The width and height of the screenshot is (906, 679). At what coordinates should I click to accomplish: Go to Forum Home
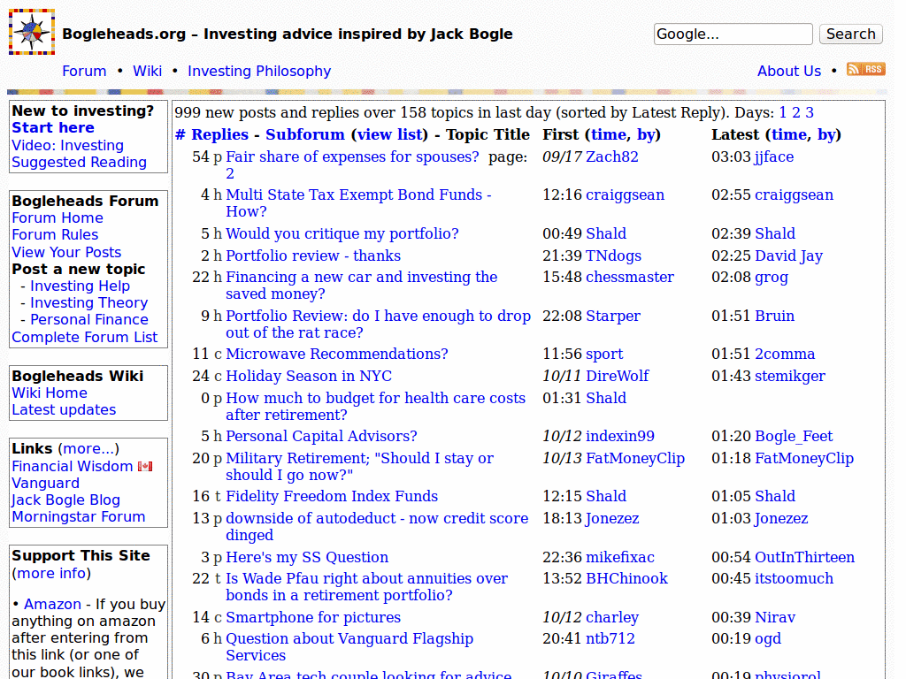[x=58, y=217]
